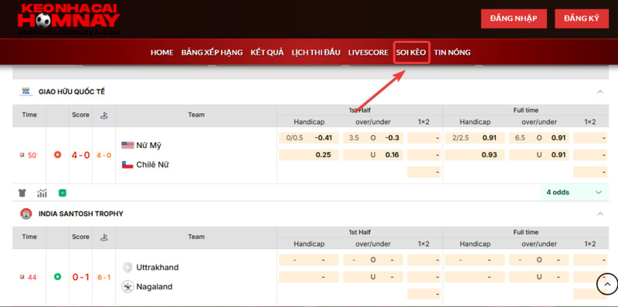Click the Đăng Nhập button
Viewport: 618px width, 307px height.
pos(514,19)
